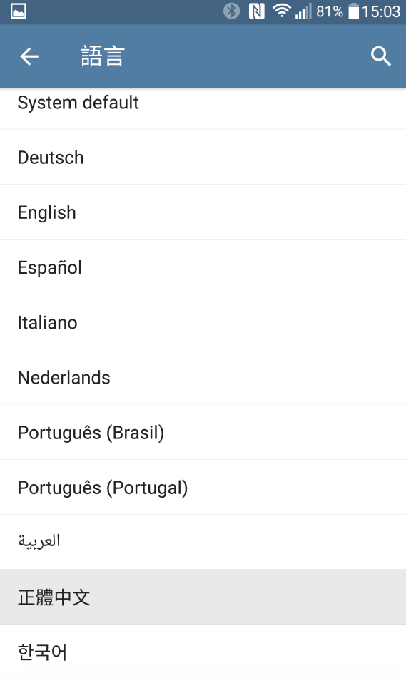Screen dimensions: 406x678
Task: Pick Español from the list
Action: click(203, 267)
